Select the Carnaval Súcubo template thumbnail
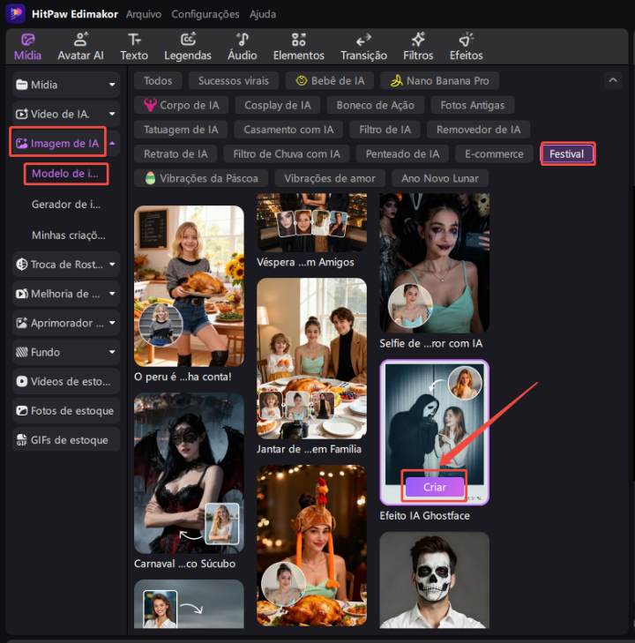This screenshot has width=635, height=643. [189, 472]
